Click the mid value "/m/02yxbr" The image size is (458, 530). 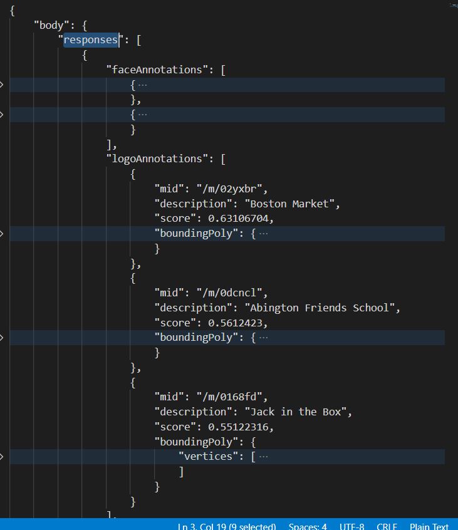pyautogui.click(x=229, y=189)
